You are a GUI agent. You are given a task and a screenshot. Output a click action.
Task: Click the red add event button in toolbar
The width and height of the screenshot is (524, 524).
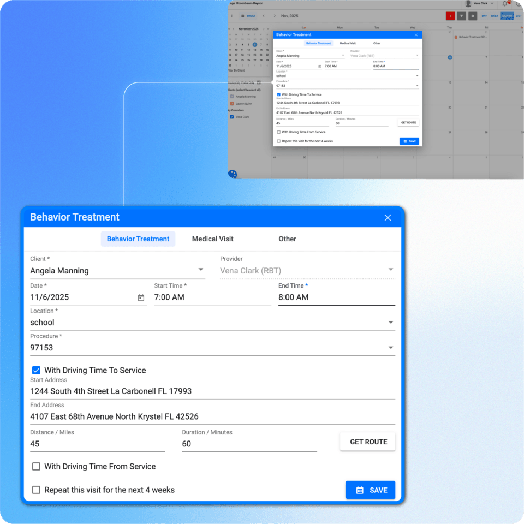(x=450, y=16)
